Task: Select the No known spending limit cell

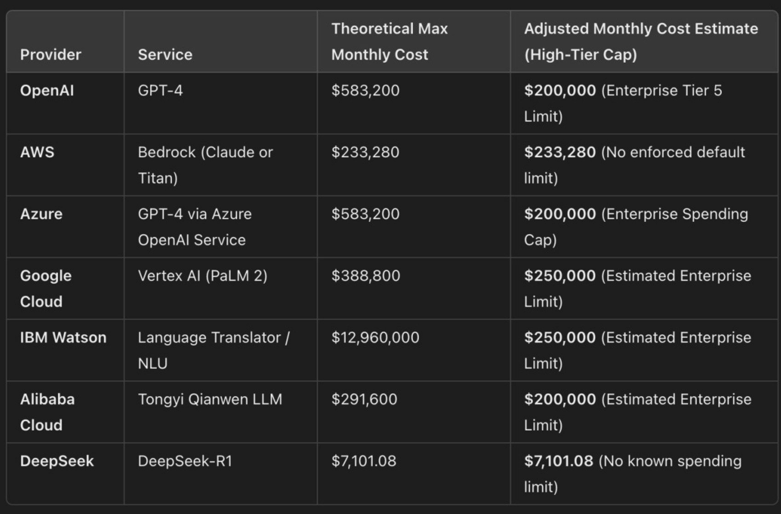Action: click(633, 474)
